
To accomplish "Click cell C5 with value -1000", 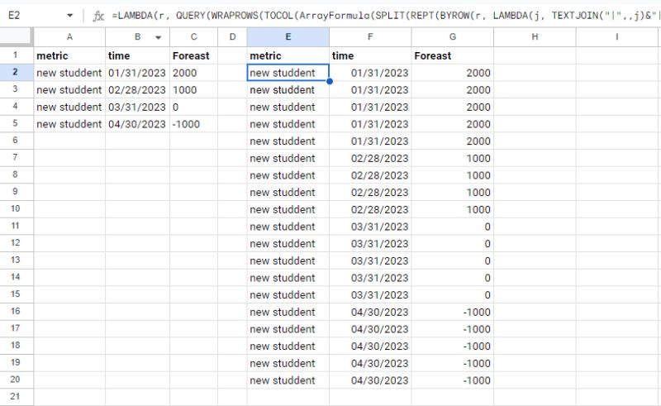I will click(x=193, y=124).
